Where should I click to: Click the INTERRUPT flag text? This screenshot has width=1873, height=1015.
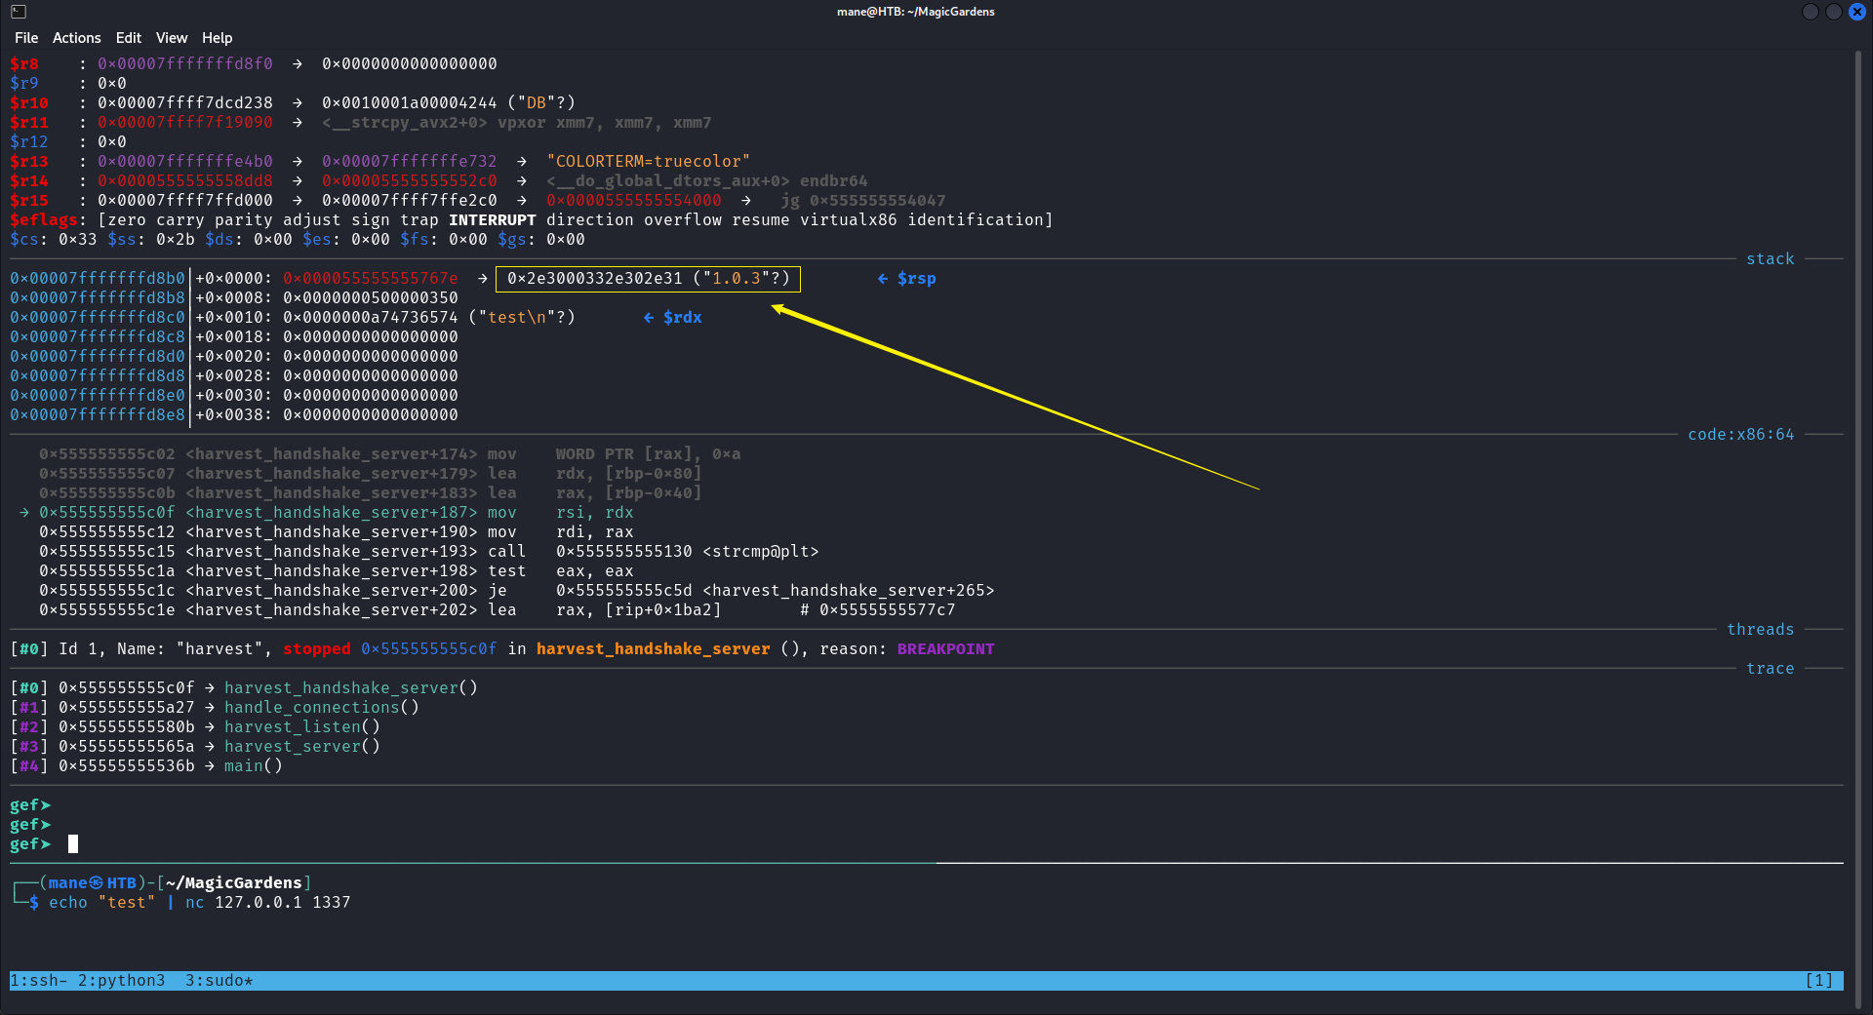pos(493,219)
